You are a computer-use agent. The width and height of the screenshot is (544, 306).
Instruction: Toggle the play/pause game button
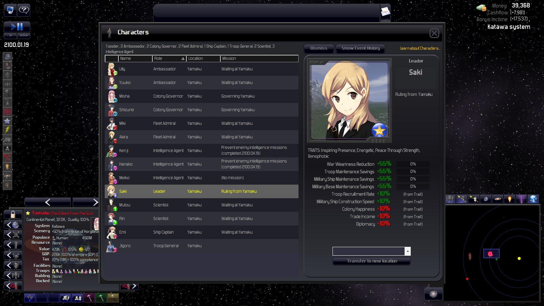tap(17, 27)
